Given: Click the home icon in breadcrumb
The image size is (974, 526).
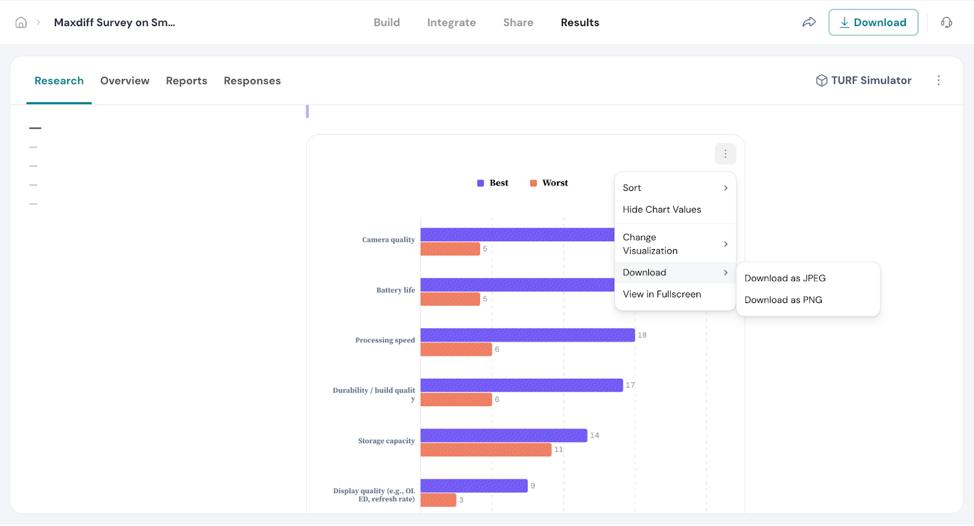Looking at the screenshot, I should [21, 22].
